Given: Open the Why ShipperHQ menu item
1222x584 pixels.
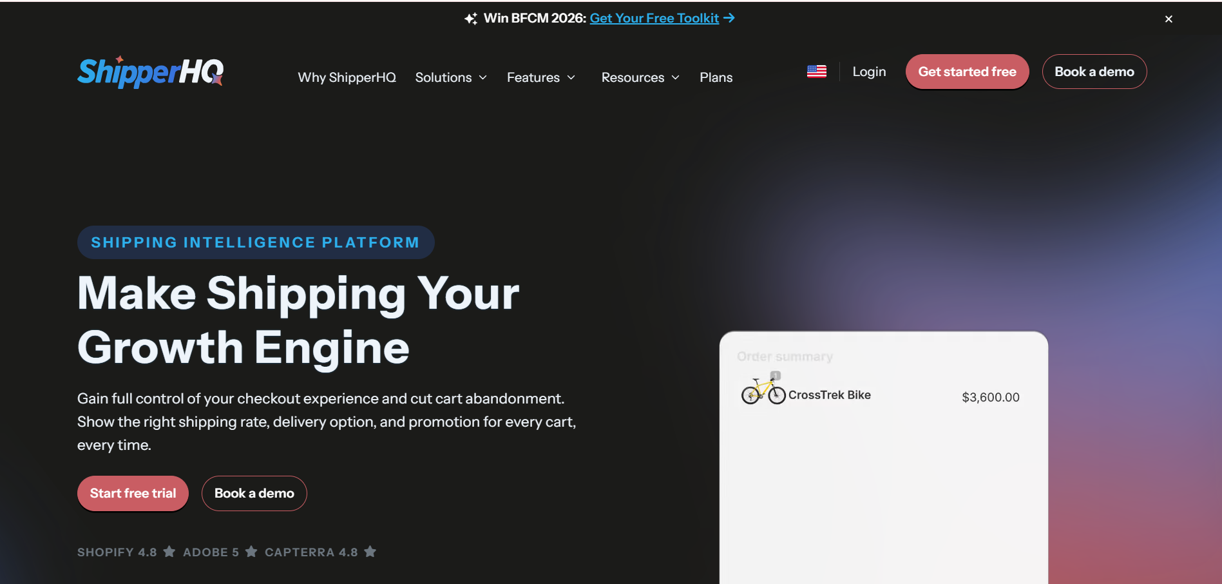Looking at the screenshot, I should (347, 77).
